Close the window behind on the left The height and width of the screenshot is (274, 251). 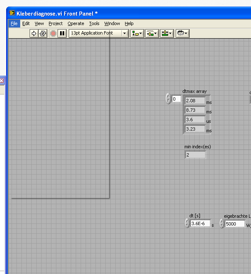click(x=2, y=81)
